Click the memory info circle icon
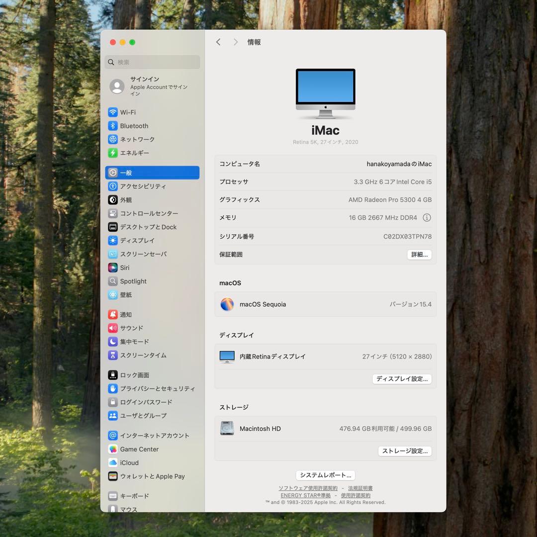This screenshot has width=537, height=537. click(x=427, y=218)
